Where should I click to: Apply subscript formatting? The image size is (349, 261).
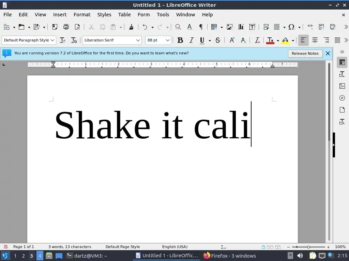pos(243,40)
